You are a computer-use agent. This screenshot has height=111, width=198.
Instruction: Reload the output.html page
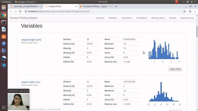click(x=20, y=11)
